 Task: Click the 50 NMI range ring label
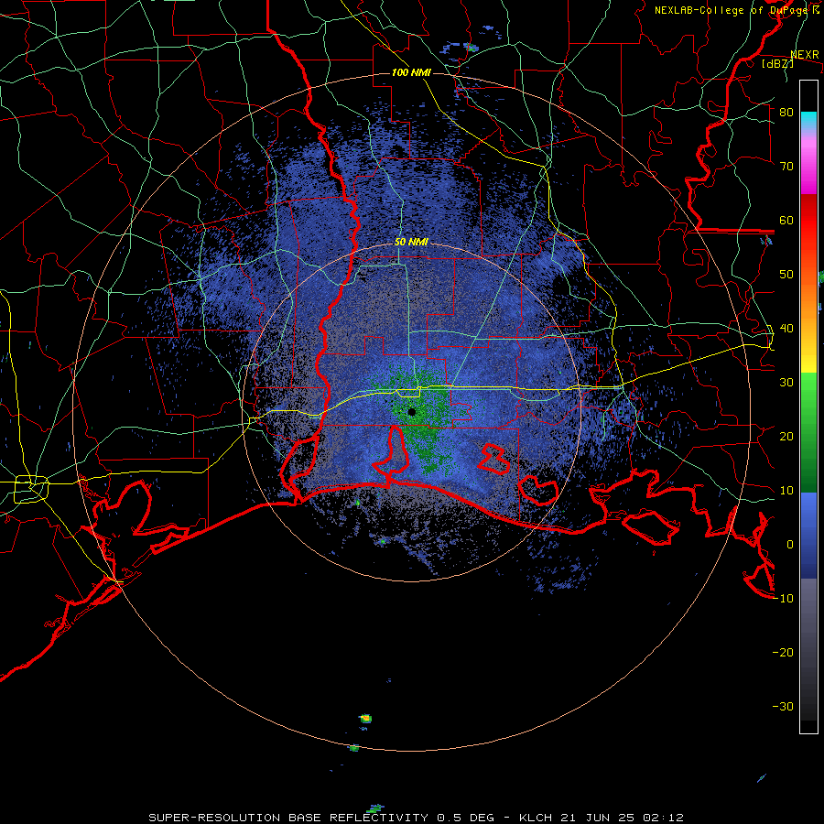point(411,243)
